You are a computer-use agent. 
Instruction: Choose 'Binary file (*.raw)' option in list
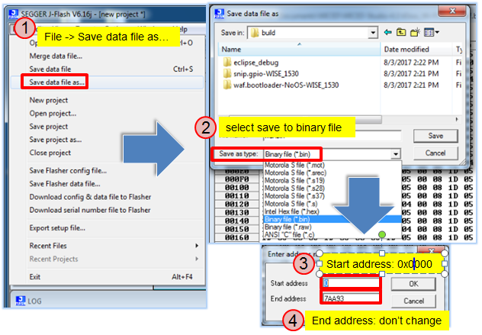pos(292,227)
